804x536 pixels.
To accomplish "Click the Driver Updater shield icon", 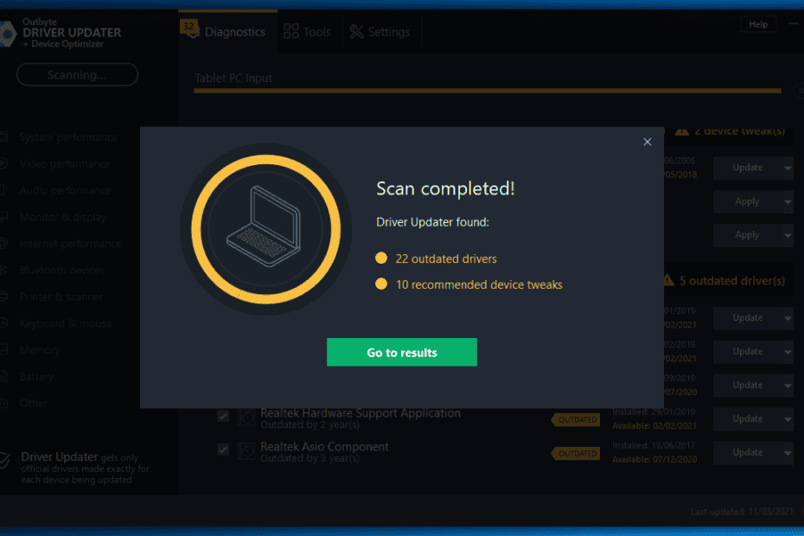I will (4, 460).
